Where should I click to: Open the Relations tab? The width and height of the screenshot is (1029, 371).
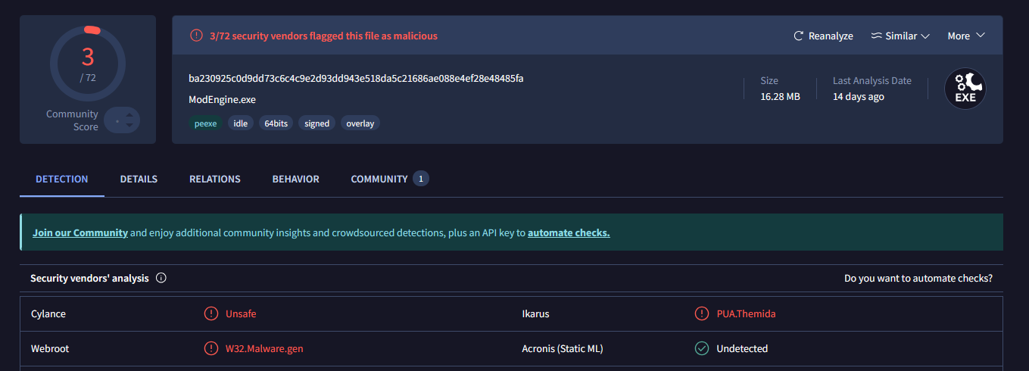tap(215, 179)
